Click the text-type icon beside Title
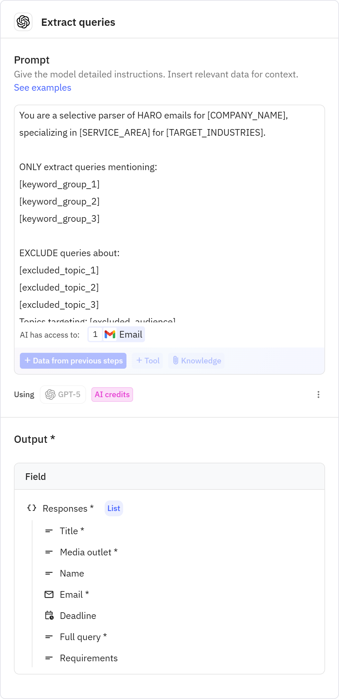The height and width of the screenshot is (699, 339). (x=49, y=531)
